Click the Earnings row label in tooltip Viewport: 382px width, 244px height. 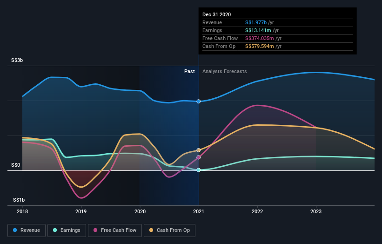tap(212, 30)
